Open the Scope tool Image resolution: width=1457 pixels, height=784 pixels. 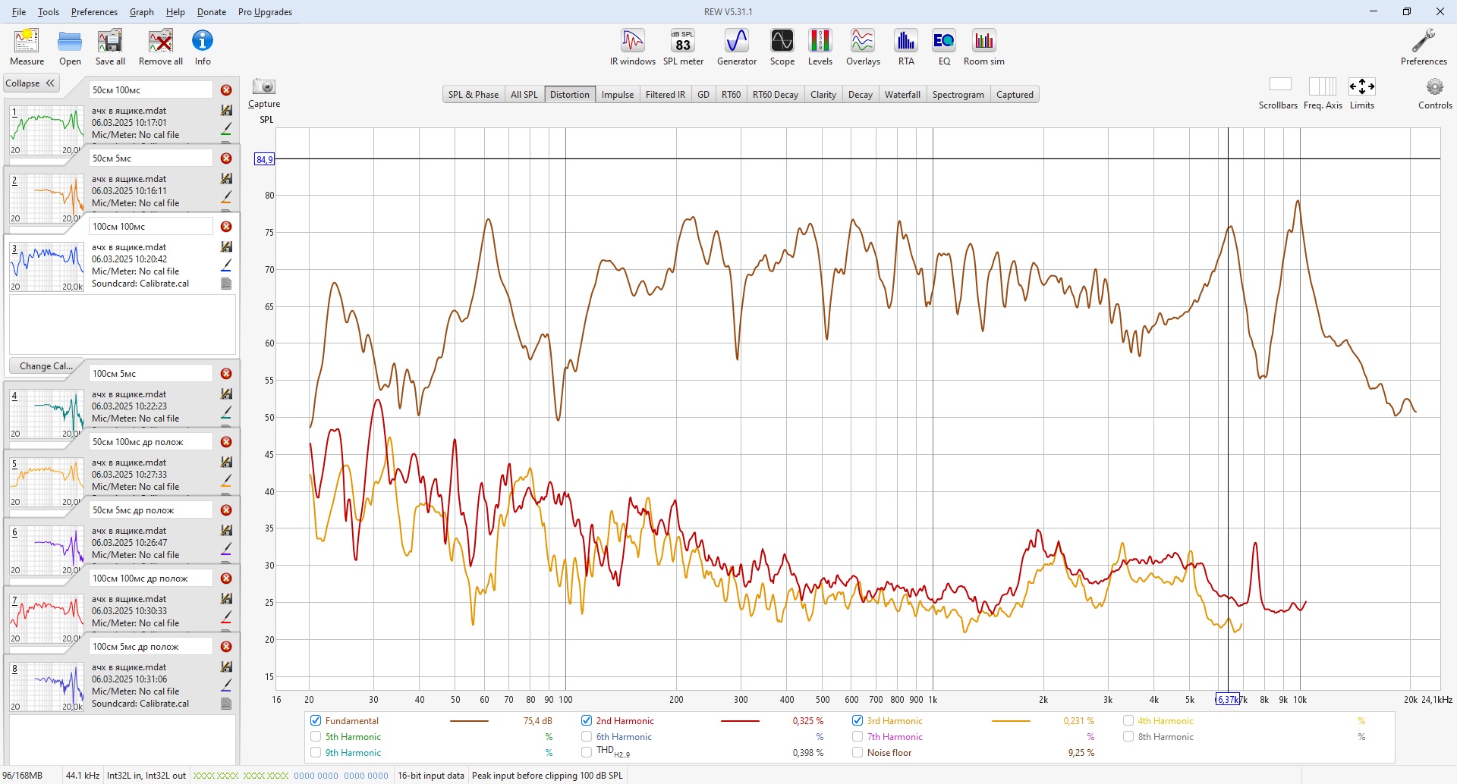(x=782, y=47)
